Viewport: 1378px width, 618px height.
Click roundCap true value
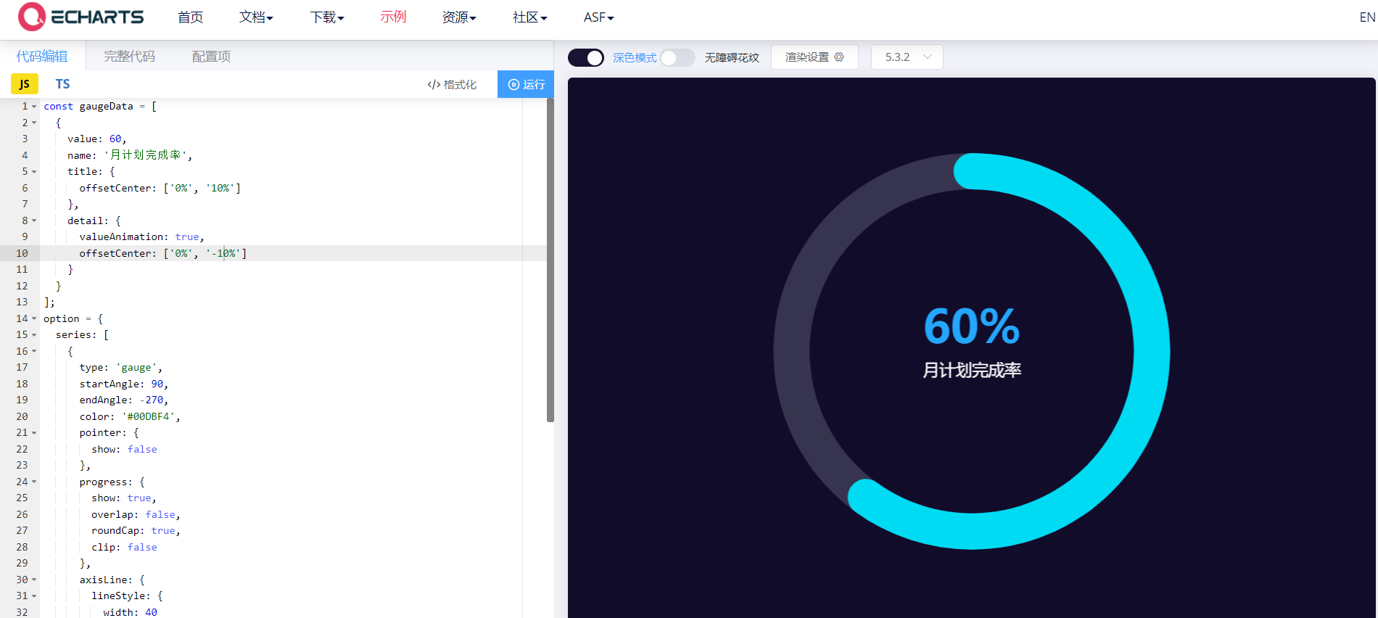click(x=163, y=531)
